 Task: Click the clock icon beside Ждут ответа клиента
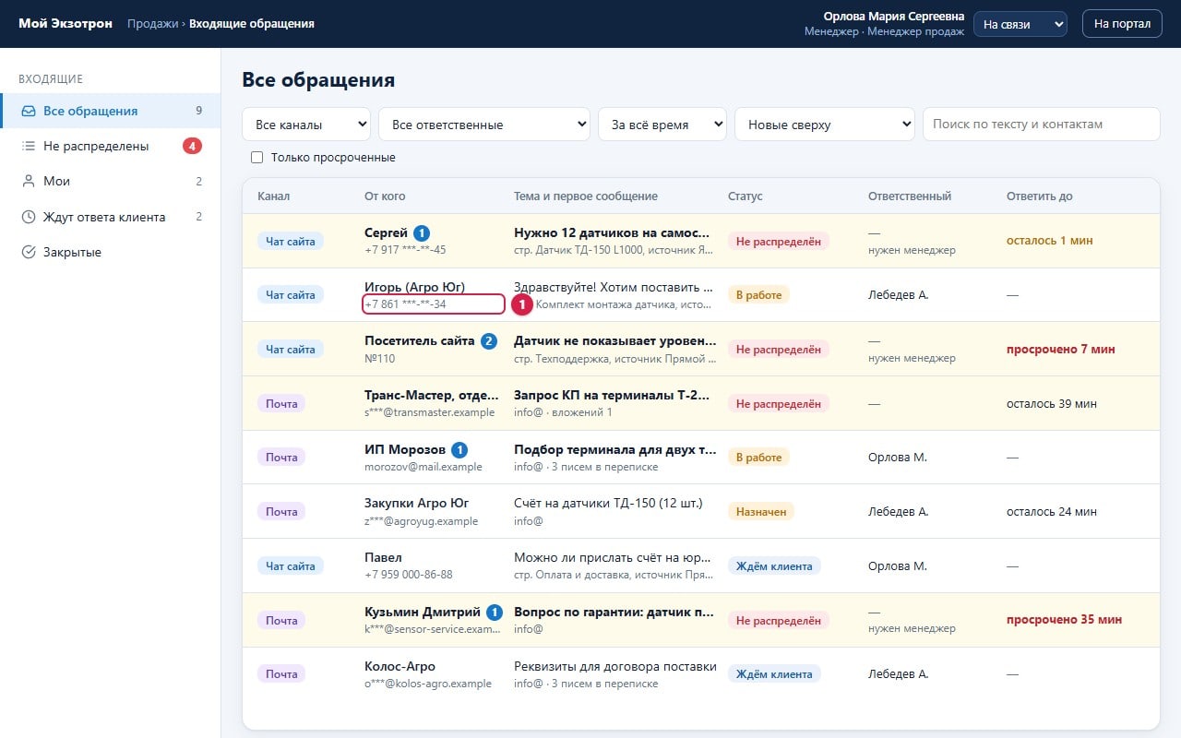tap(29, 217)
